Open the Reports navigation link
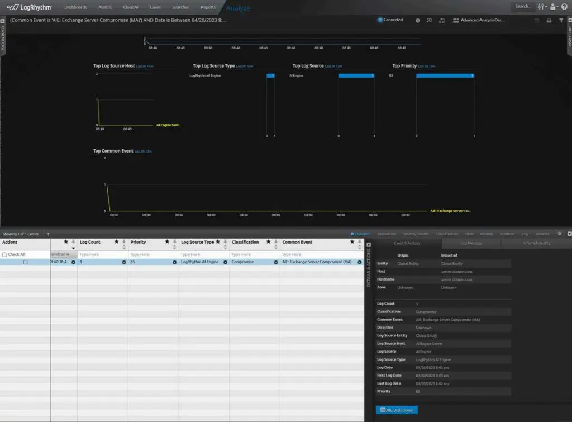572x422 pixels. (208, 7)
